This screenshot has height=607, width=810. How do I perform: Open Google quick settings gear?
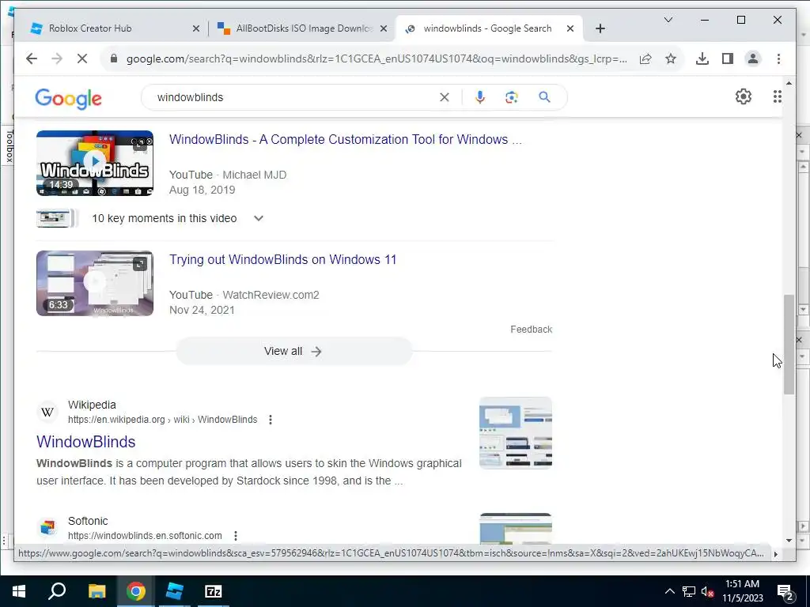coord(744,96)
